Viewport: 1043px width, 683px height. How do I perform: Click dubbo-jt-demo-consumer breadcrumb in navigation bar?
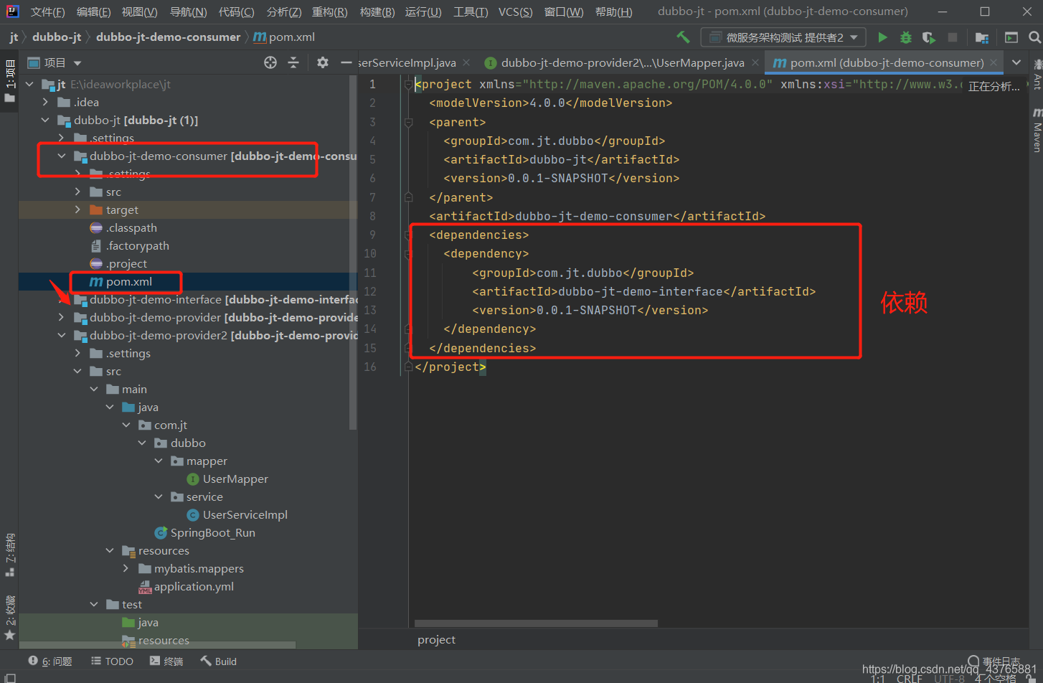(x=169, y=37)
